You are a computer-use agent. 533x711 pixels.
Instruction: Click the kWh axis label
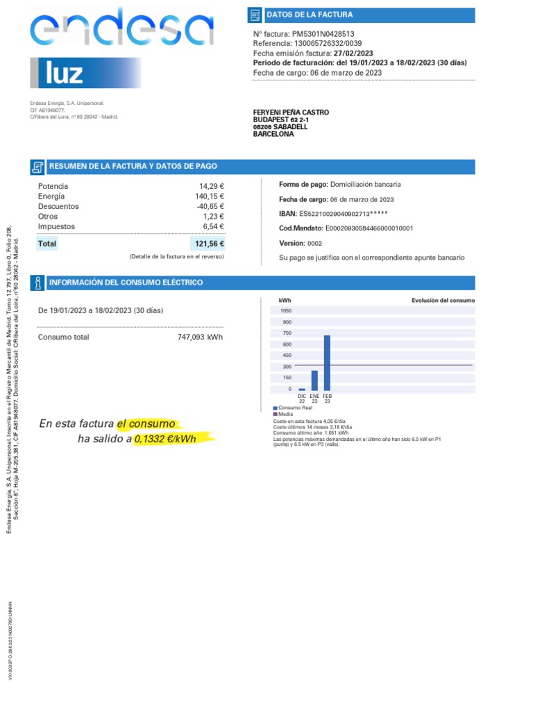[x=285, y=300]
